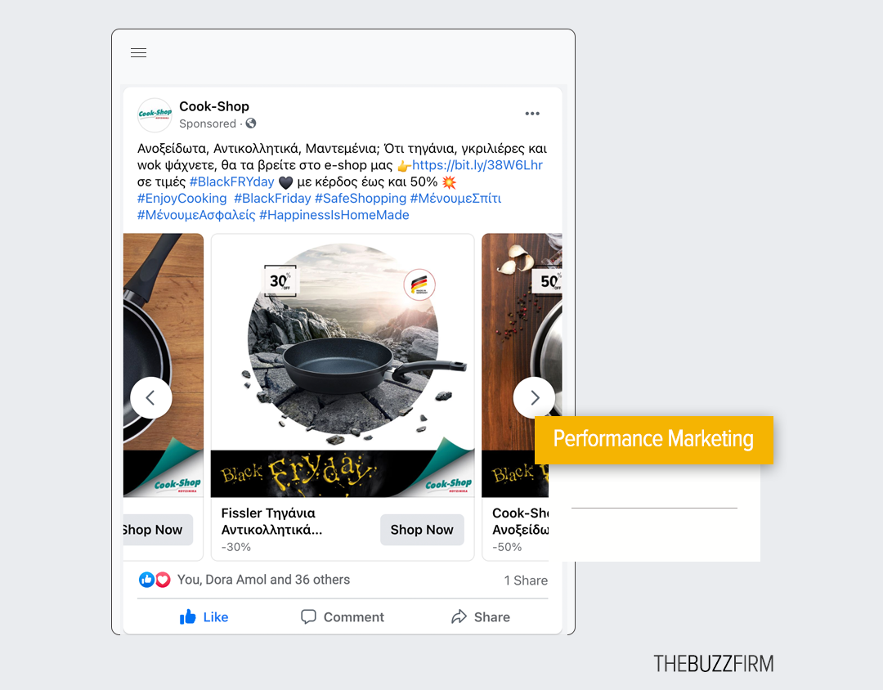Open the three-dot post options menu
This screenshot has width=883, height=690.
532,114
